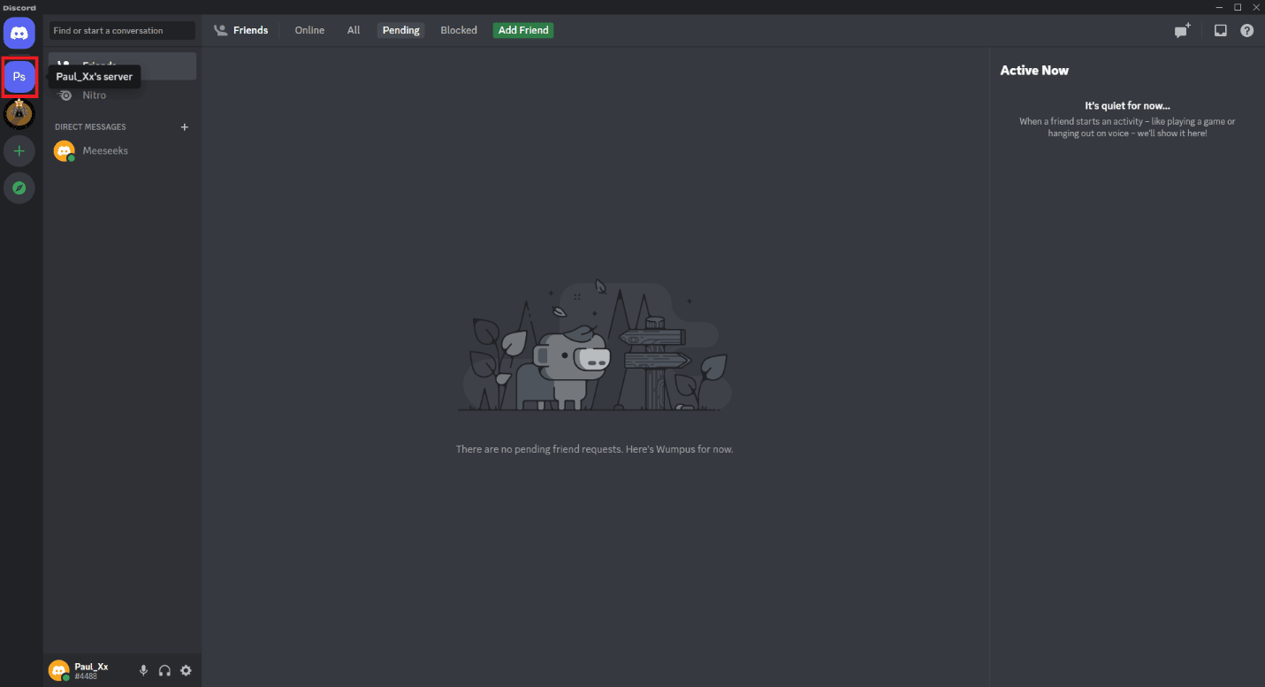
Task: Click the #4488 user tag text
Action: click(86, 676)
